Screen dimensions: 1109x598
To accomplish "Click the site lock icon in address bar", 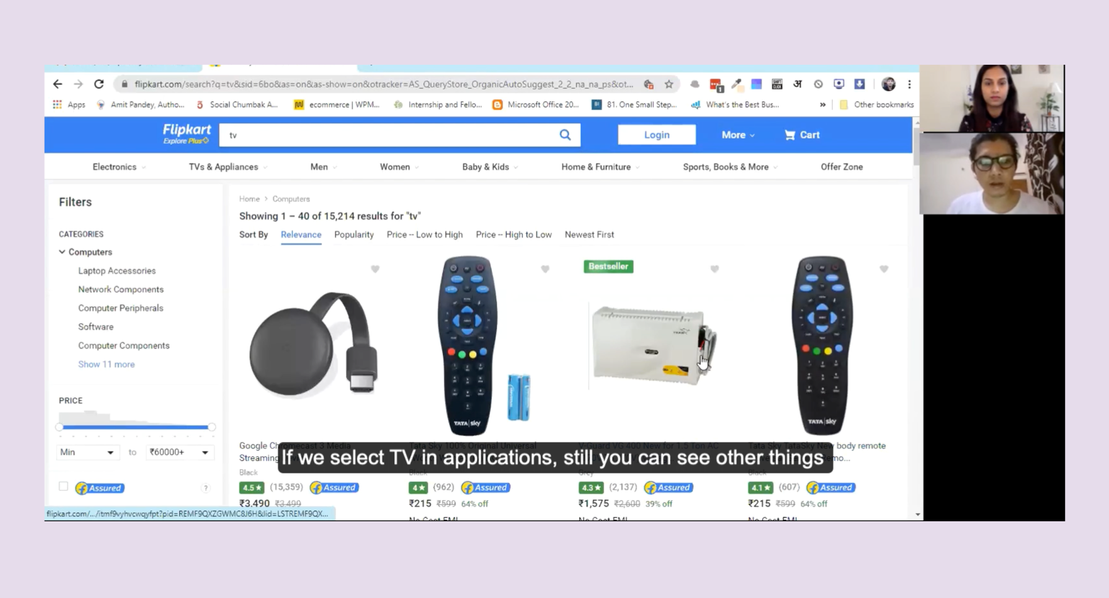I will pos(125,84).
